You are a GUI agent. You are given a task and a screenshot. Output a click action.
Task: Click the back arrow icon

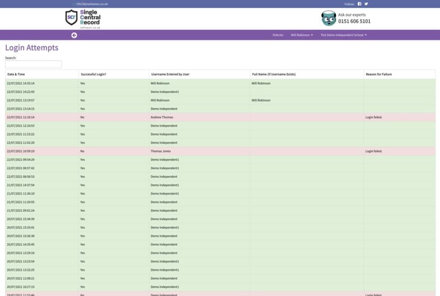74,35
